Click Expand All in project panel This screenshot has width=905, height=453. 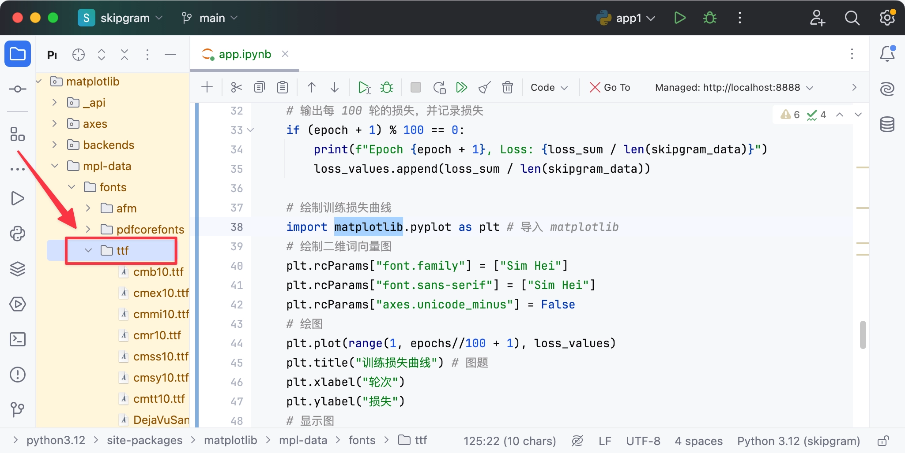[x=102, y=55]
